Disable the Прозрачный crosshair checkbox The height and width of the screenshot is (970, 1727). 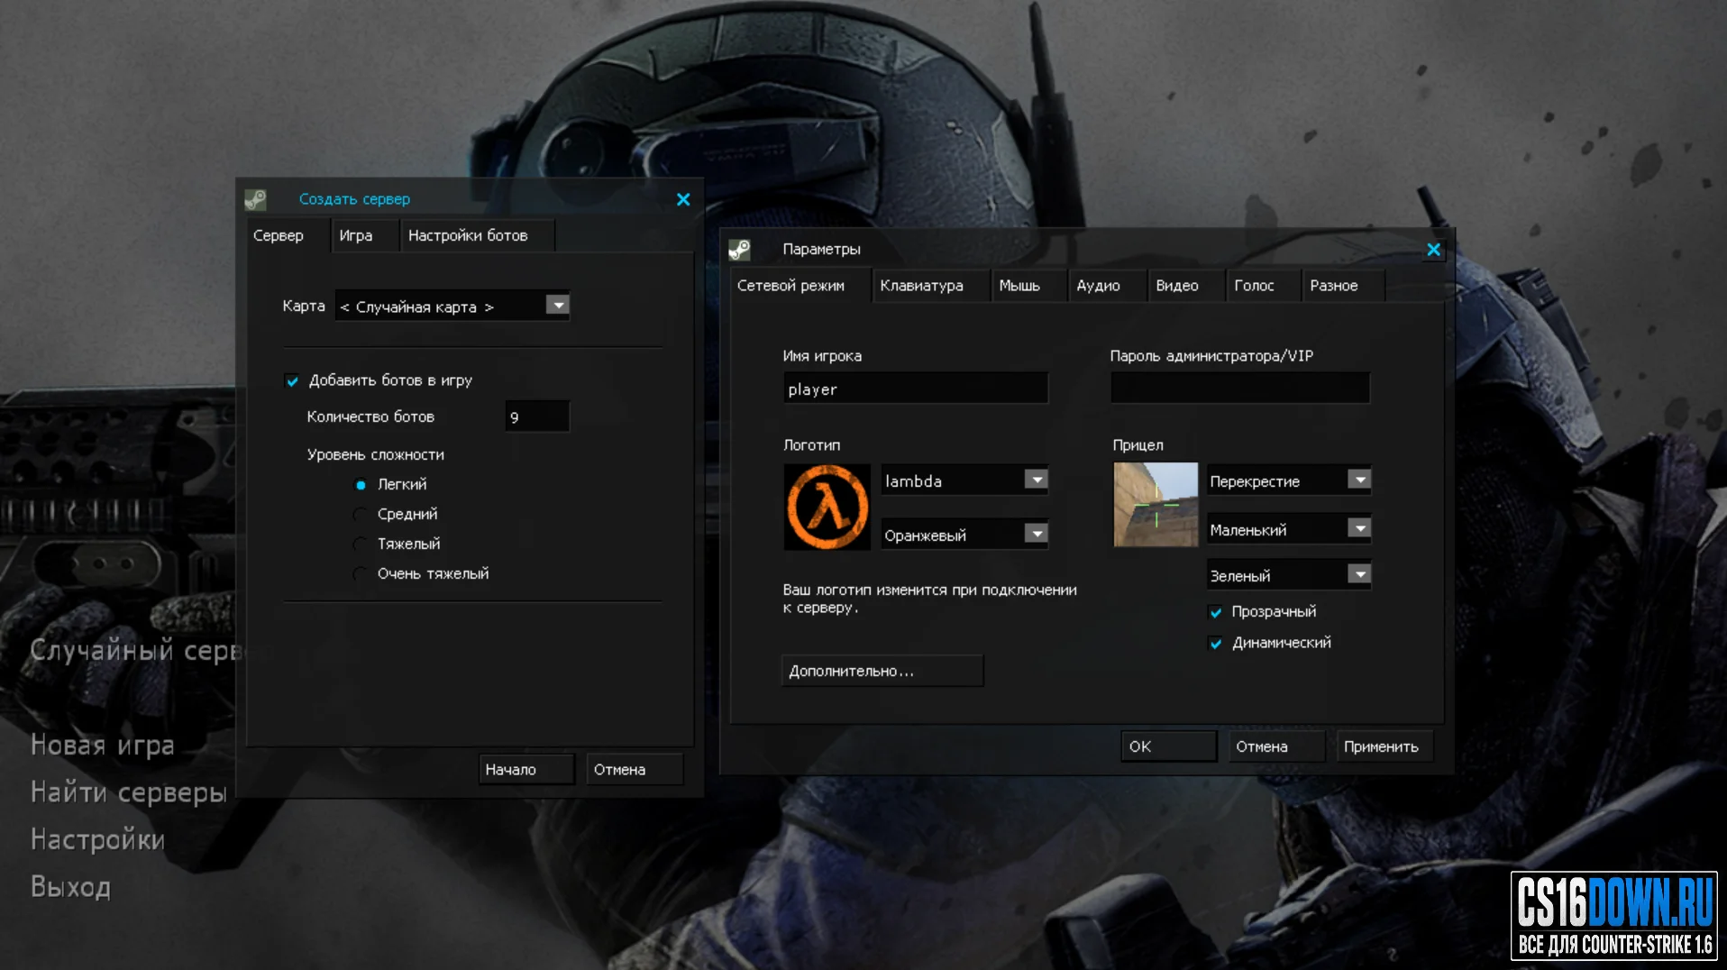click(1216, 612)
